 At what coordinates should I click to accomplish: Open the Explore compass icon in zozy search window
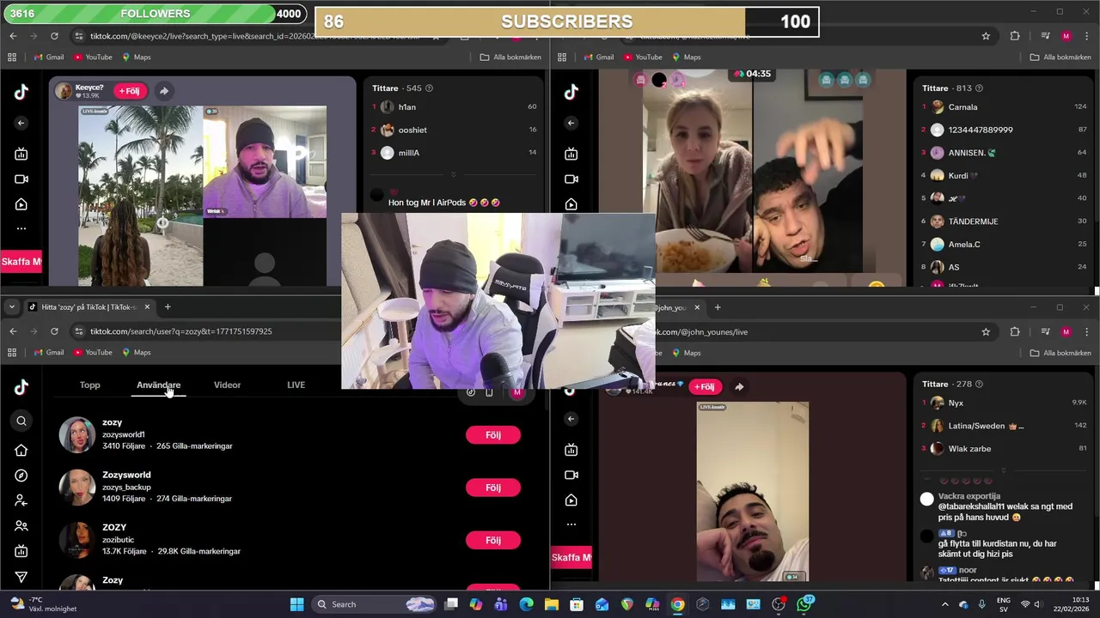[21, 476]
